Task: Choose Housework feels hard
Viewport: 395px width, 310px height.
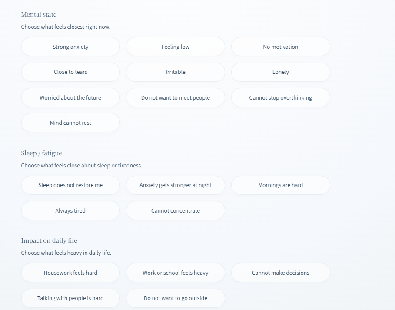Action: pos(70,273)
